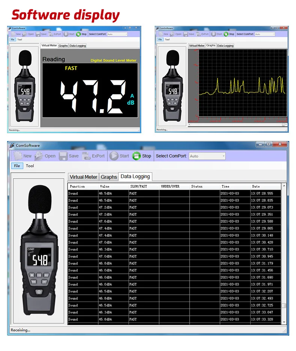Screen dimensions: 296x351
Task: Open the File menu above the data table
Action: click(17, 166)
